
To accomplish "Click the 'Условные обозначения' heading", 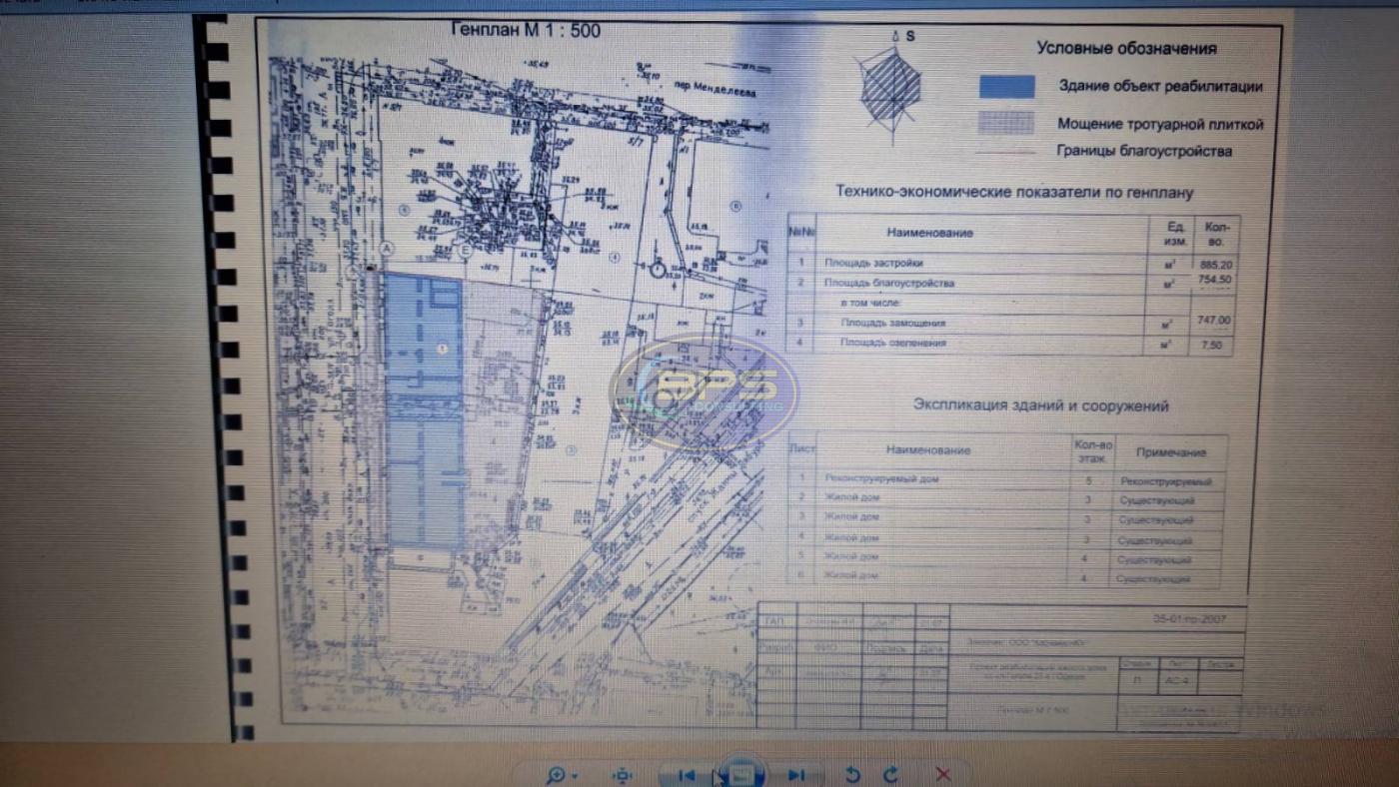I will (1126, 48).
